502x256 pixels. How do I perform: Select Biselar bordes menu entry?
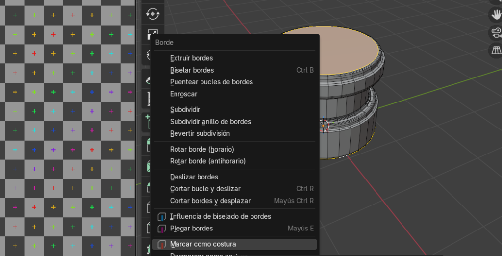[x=235, y=70]
